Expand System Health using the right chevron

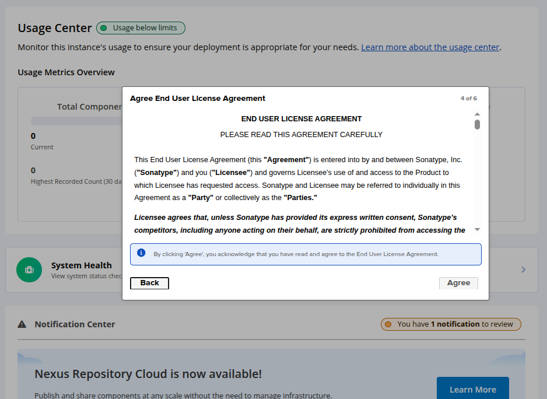pos(523,269)
